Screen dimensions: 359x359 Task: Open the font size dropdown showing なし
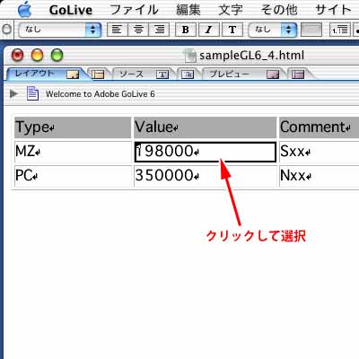click(x=273, y=30)
